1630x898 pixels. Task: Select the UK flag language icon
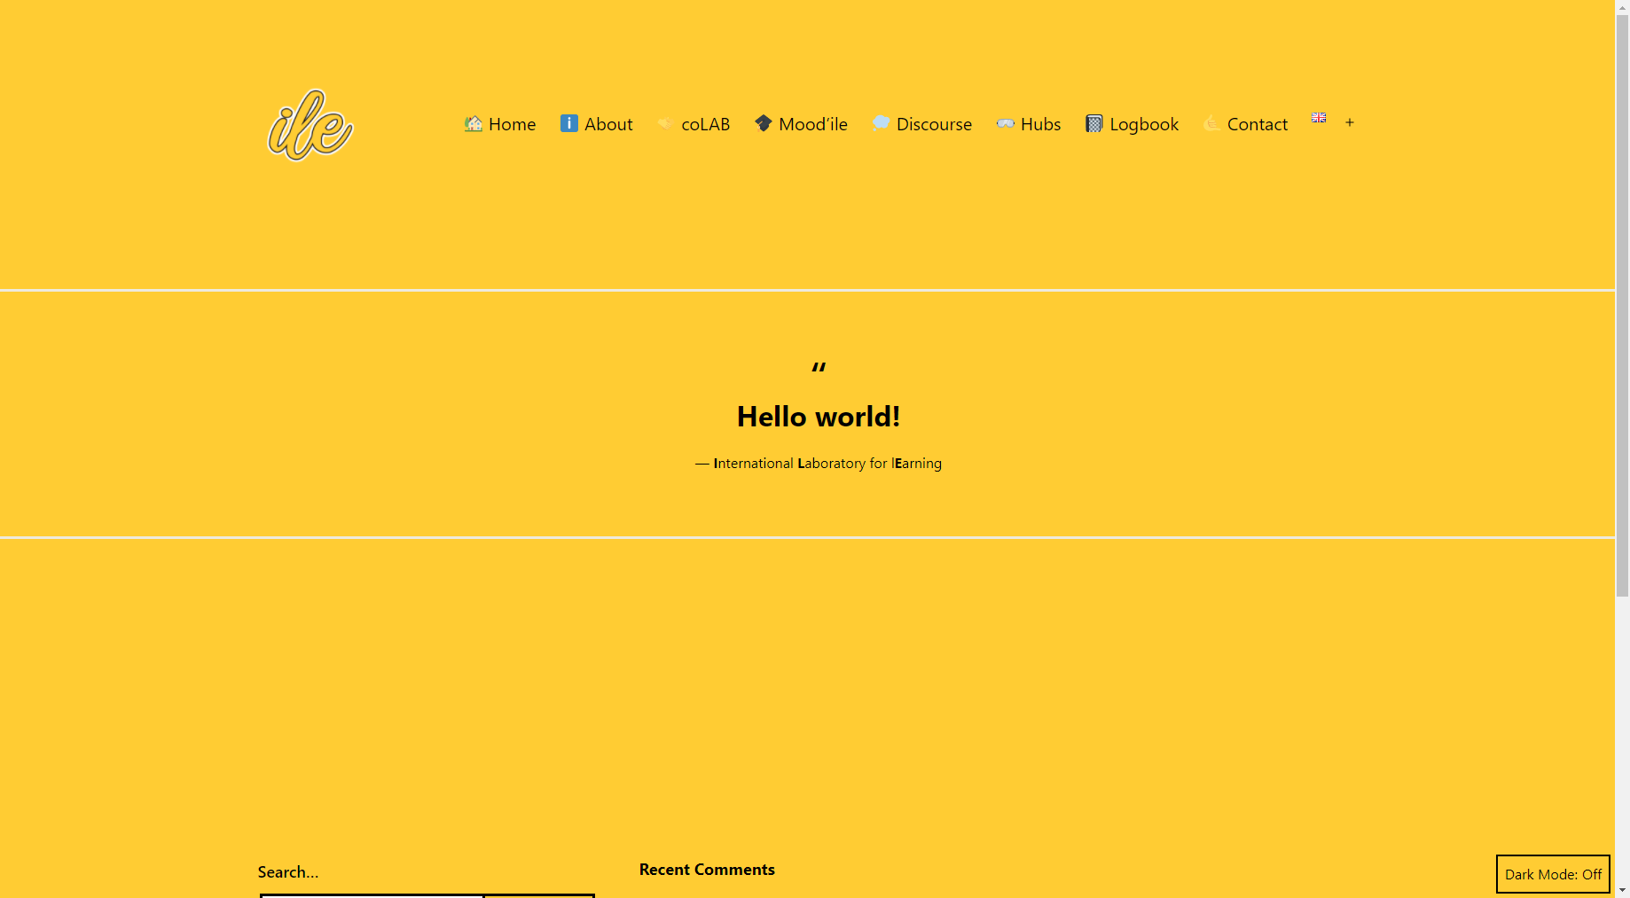point(1319,118)
